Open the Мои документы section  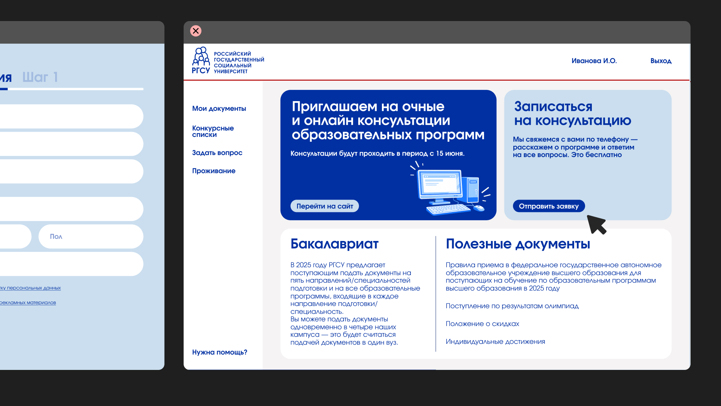click(x=219, y=108)
